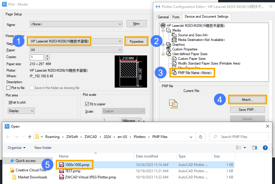
Task: Select the Device and Document Settings tab
Action: [207, 17]
